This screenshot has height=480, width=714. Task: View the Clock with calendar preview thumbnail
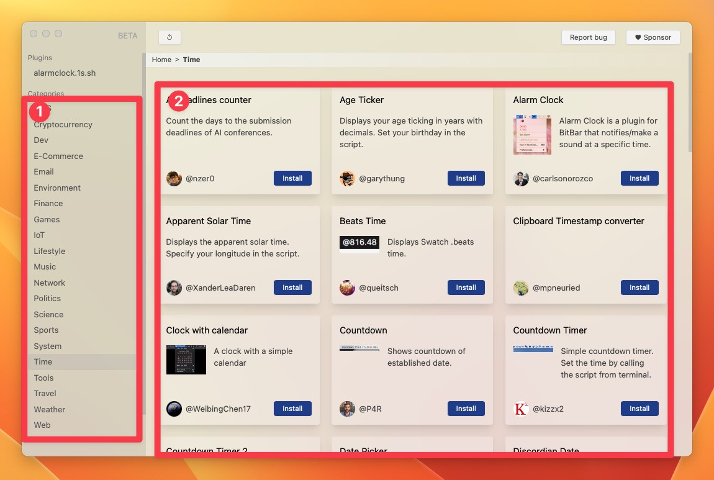(186, 360)
